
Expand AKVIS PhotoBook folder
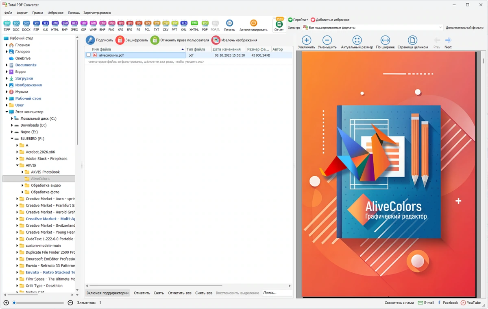pyautogui.click(x=22, y=172)
